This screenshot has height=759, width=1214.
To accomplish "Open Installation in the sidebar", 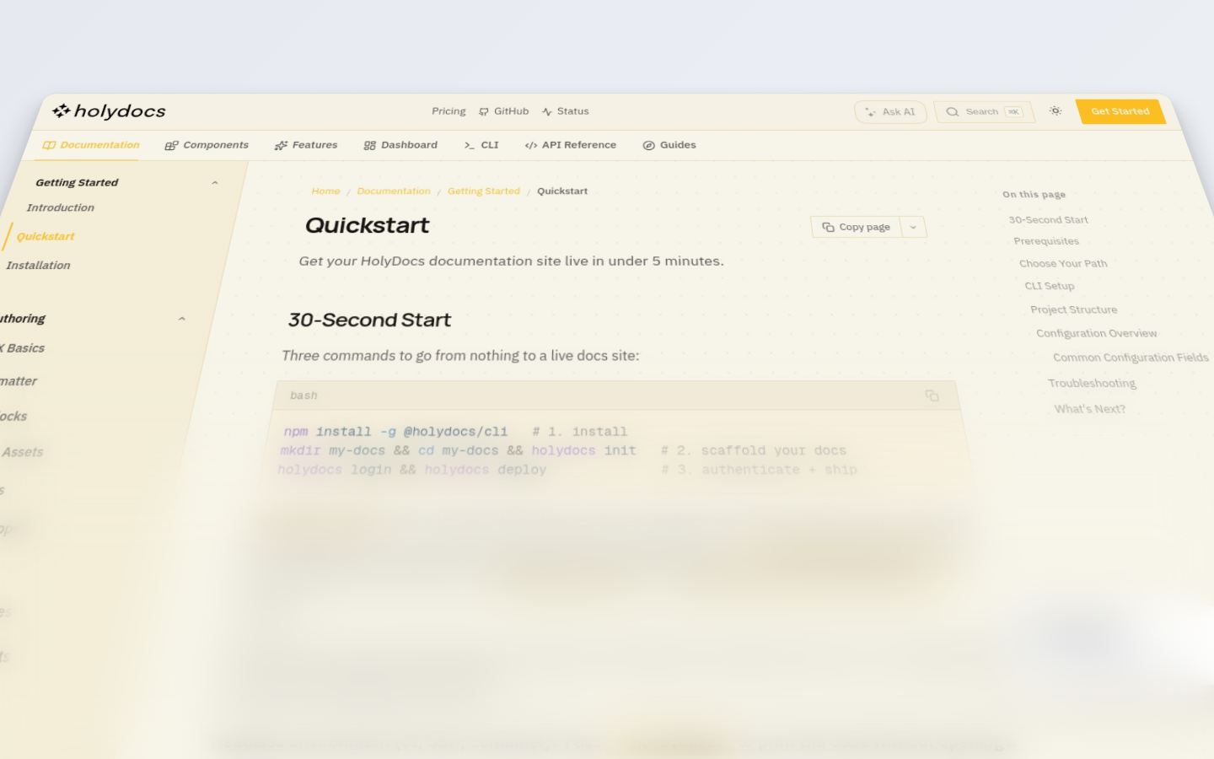I will [x=38, y=266].
